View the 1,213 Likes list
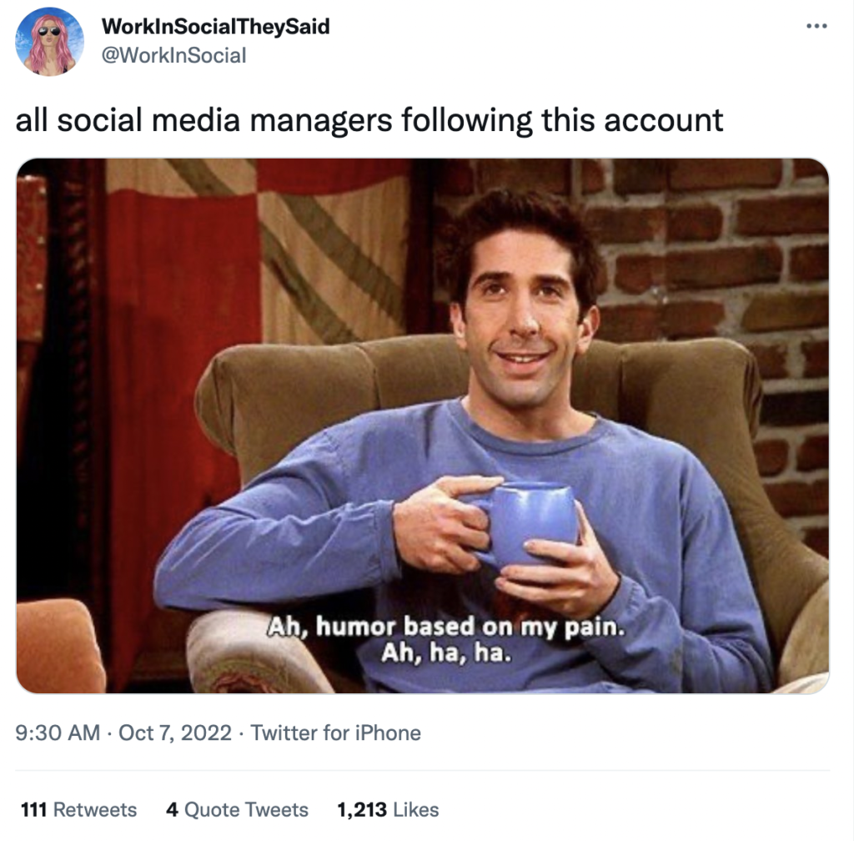The width and height of the screenshot is (854, 841). pyautogui.click(x=388, y=809)
